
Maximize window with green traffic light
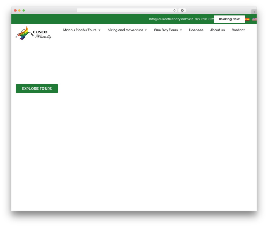pos(24,10)
